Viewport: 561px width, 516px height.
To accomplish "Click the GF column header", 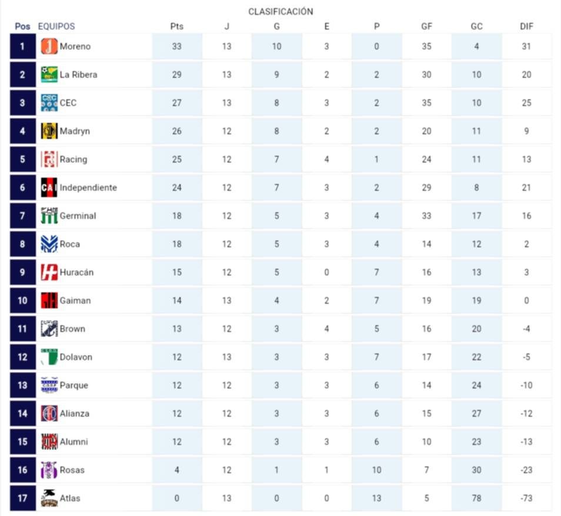I will (x=426, y=26).
